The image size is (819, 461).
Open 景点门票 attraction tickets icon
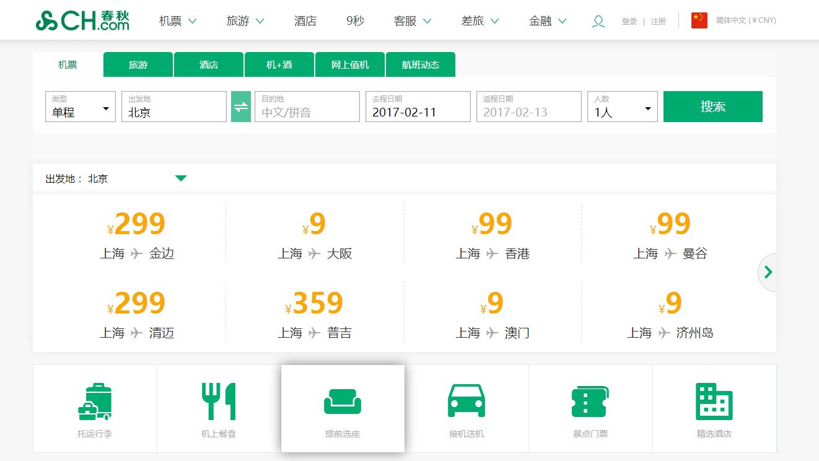590,402
